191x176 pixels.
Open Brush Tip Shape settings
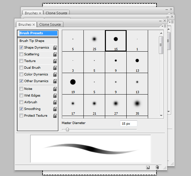coord(32,41)
